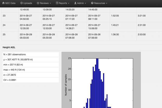Click the max = 440 ft row

[31, 70]
